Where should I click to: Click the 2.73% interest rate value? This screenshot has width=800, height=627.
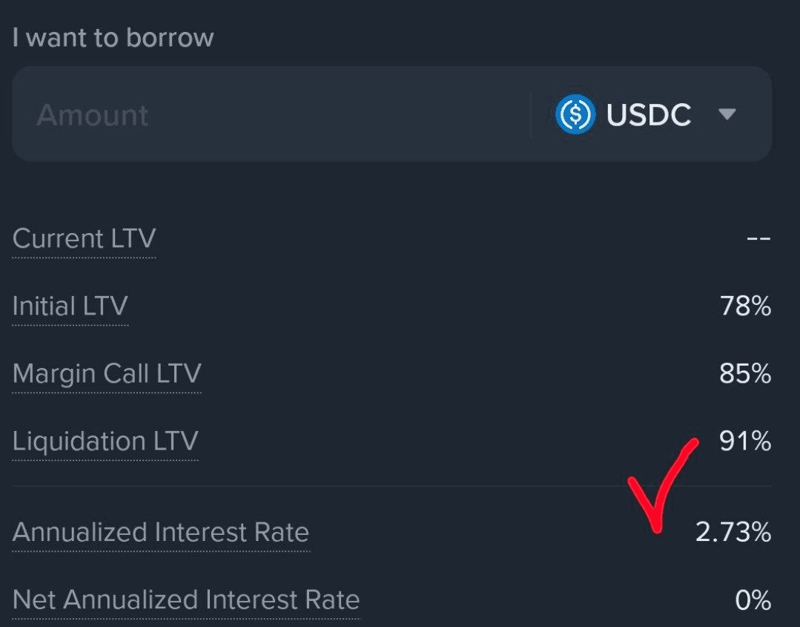pyautogui.click(x=732, y=532)
